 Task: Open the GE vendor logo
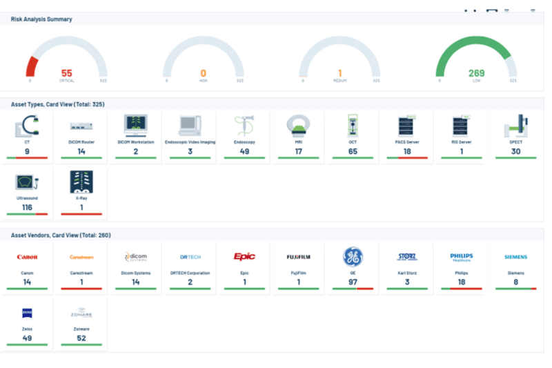[x=353, y=257]
